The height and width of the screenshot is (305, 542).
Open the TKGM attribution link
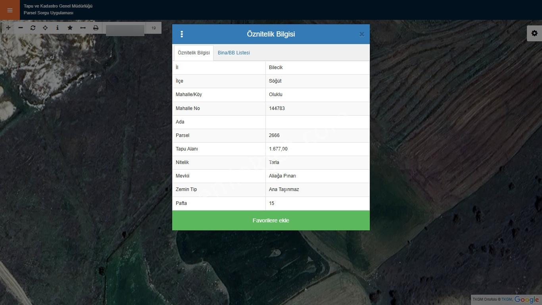click(x=507, y=299)
